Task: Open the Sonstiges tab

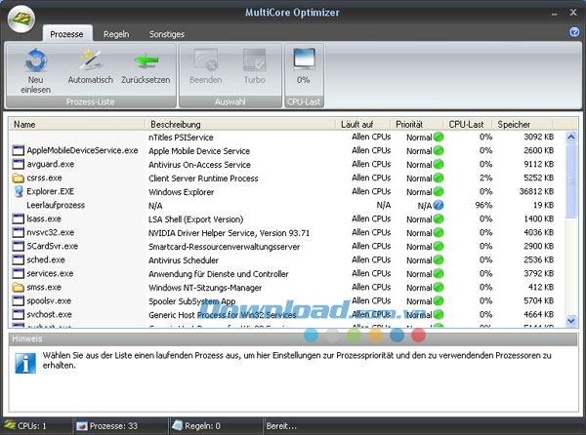Action: coord(166,33)
